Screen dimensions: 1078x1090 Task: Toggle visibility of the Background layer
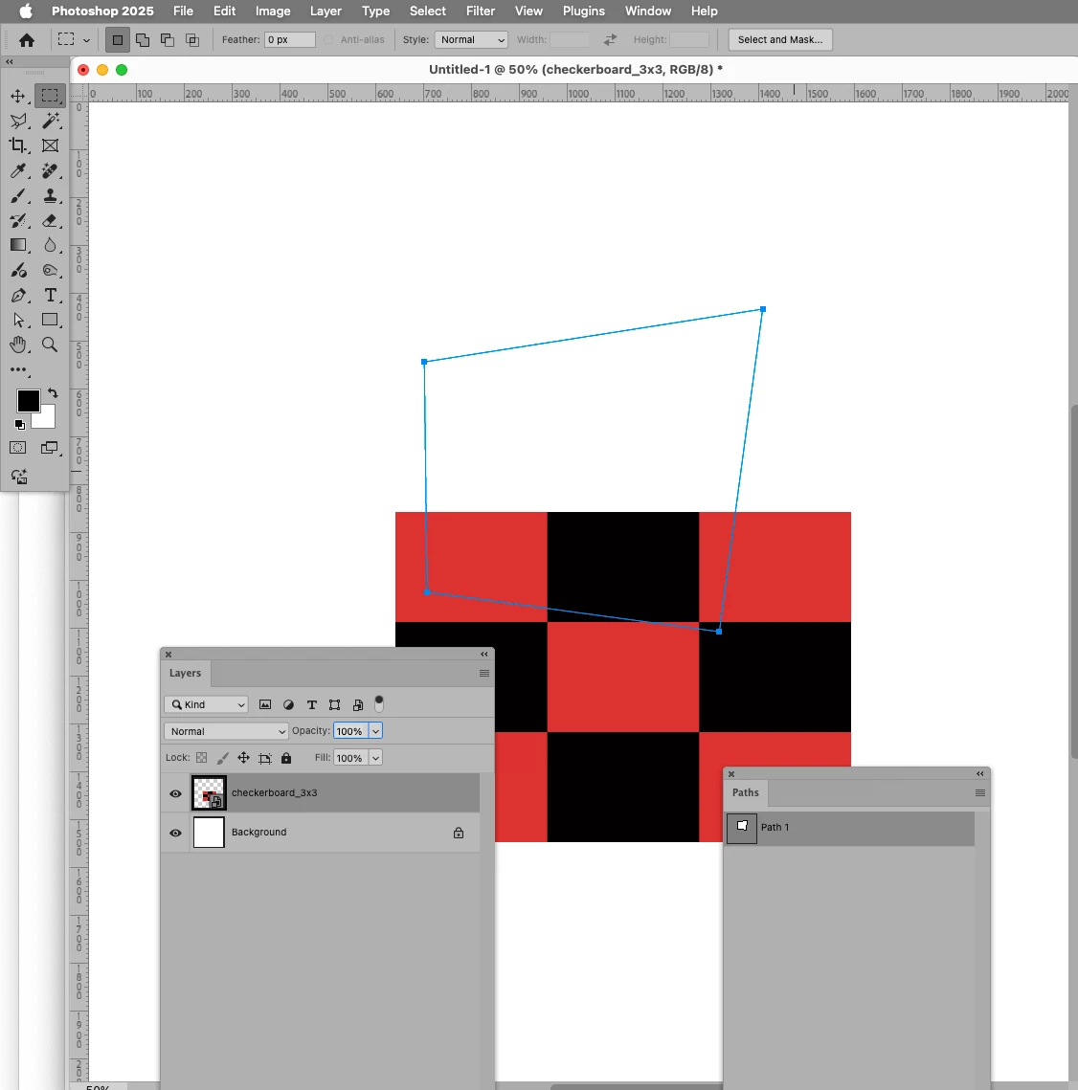tap(175, 833)
